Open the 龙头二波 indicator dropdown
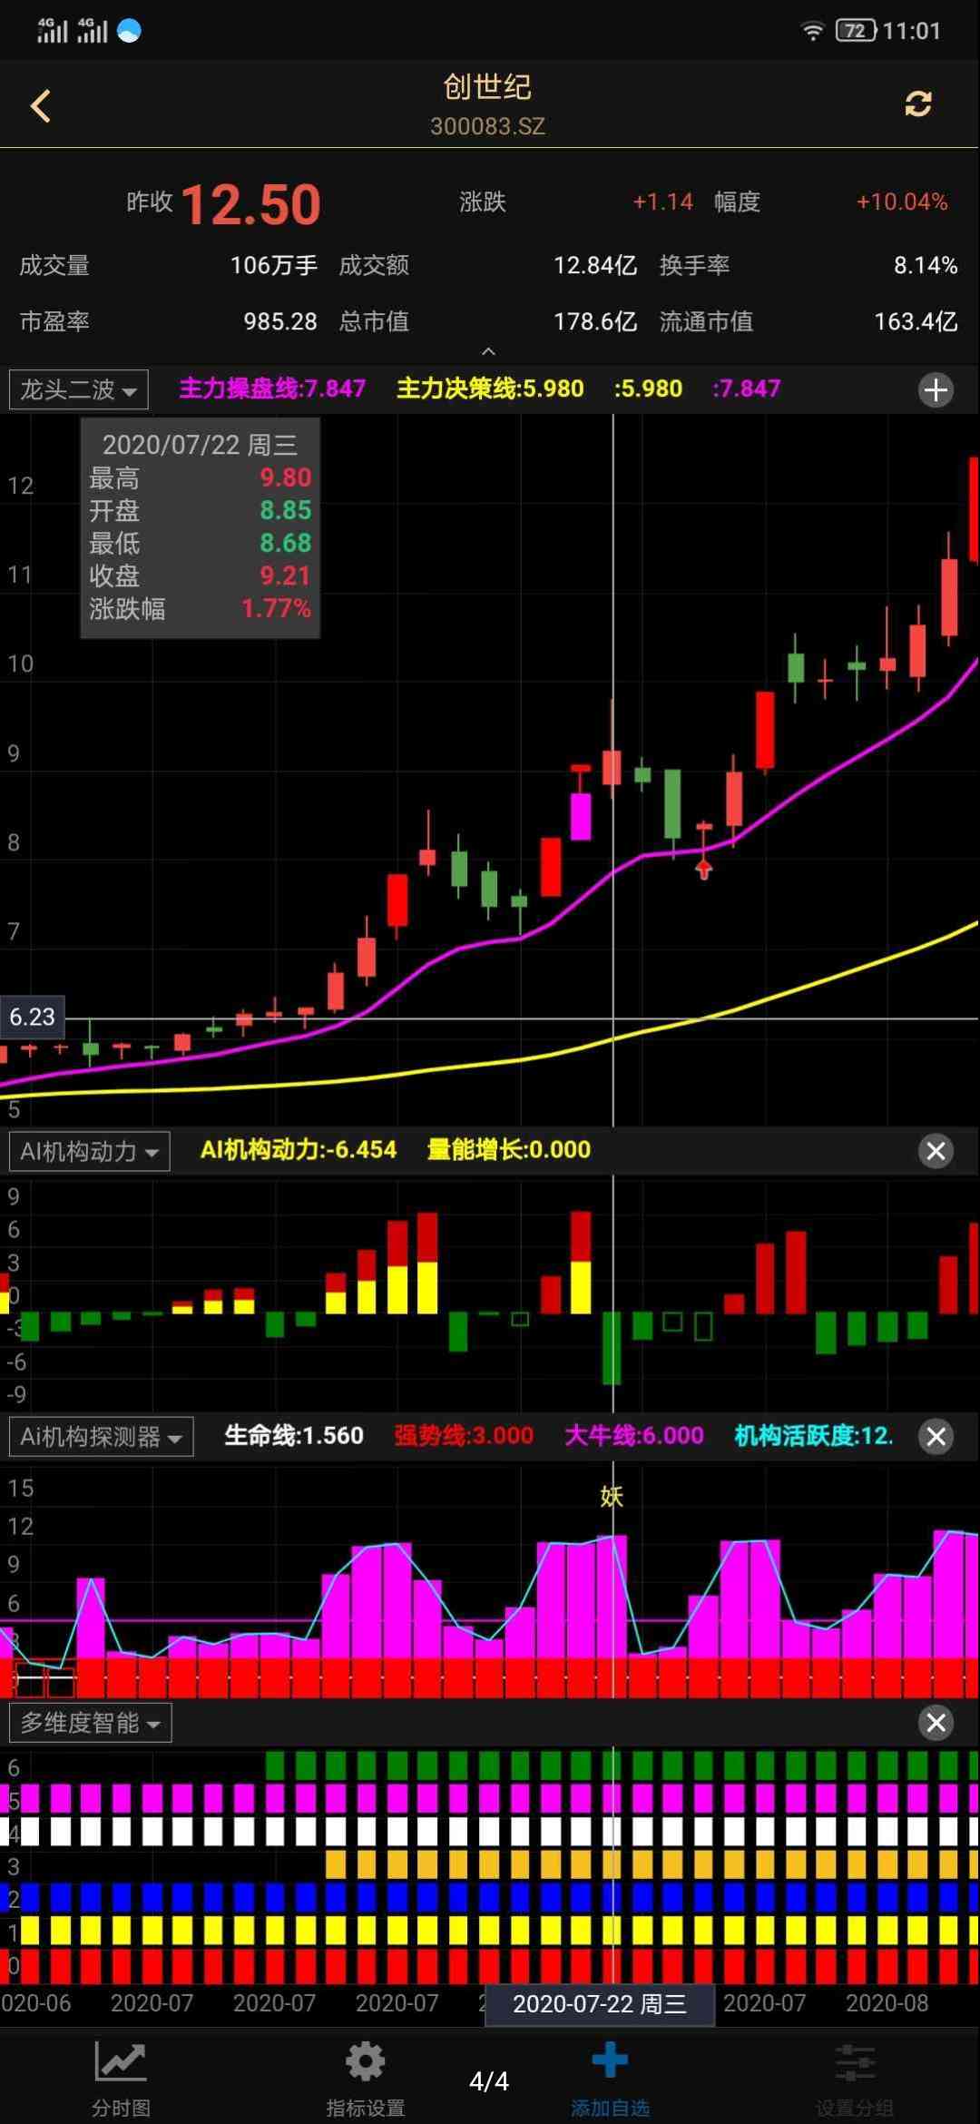The height and width of the screenshot is (2124, 980). point(79,390)
